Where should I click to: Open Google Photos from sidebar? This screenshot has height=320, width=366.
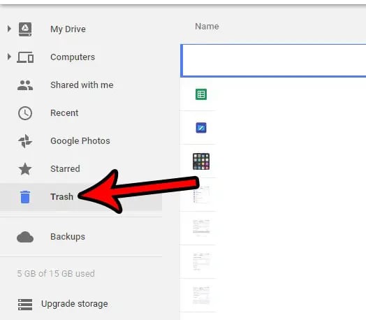pyautogui.click(x=80, y=141)
